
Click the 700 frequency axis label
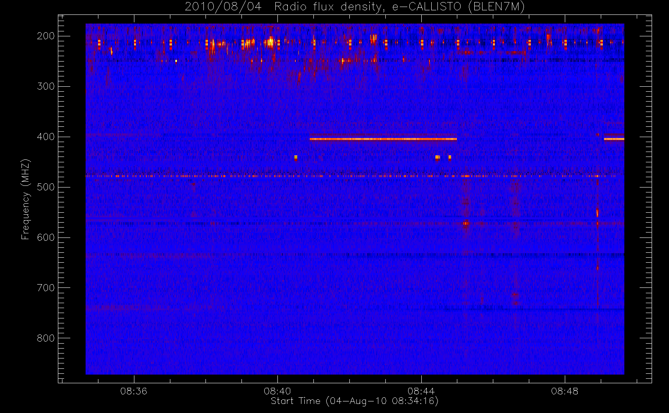(x=46, y=288)
